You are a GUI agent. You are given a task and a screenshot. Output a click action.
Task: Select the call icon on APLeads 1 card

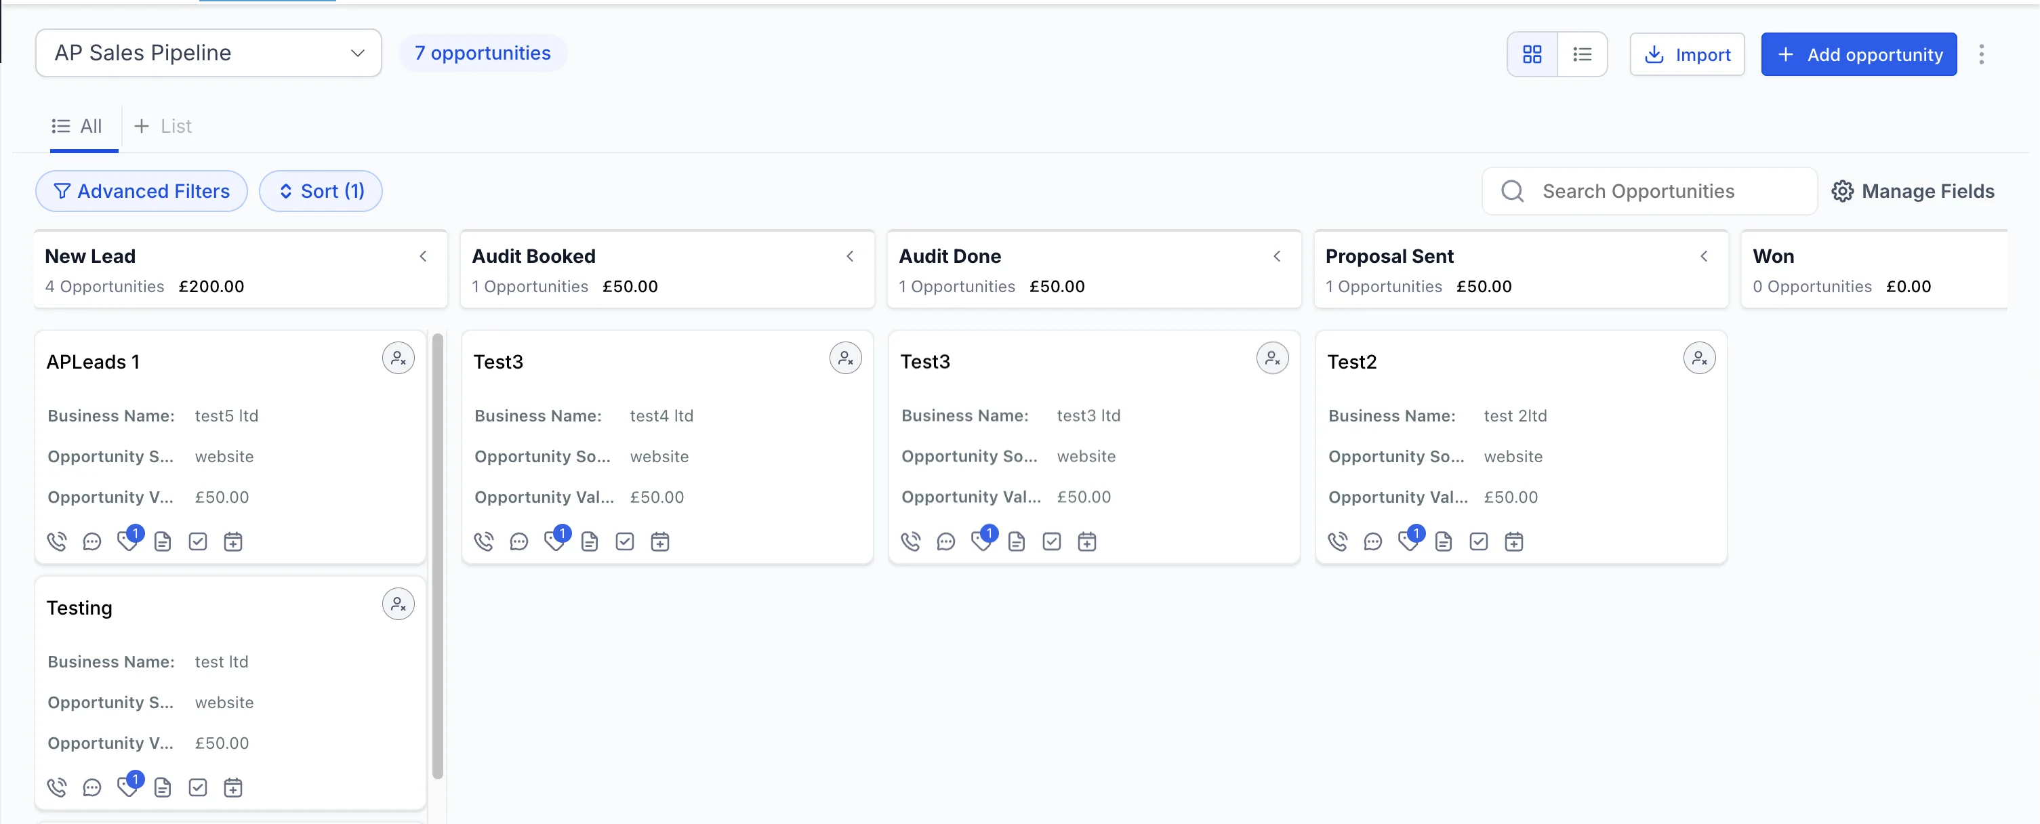pyautogui.click(x=57, y=541)
